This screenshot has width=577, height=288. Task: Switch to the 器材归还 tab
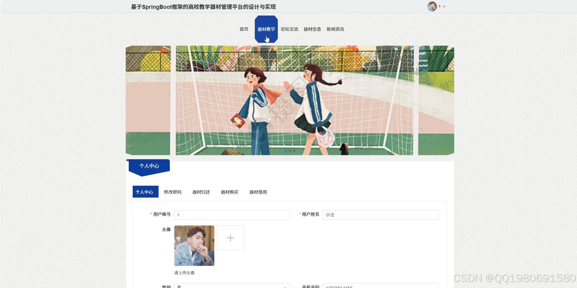coord(201,192)
